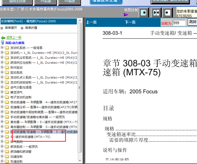Click the purple arrow under 视图控制
The image size is (197, 164).
coord(126,15)
